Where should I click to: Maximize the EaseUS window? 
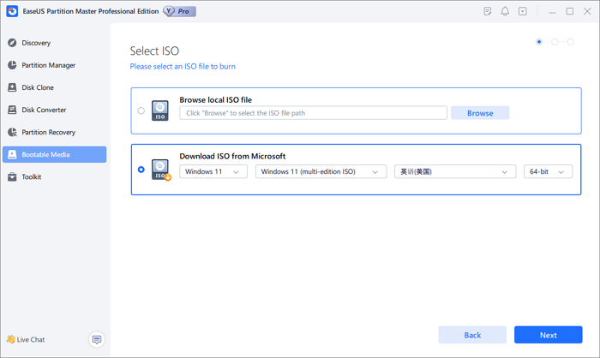[569, 11]
